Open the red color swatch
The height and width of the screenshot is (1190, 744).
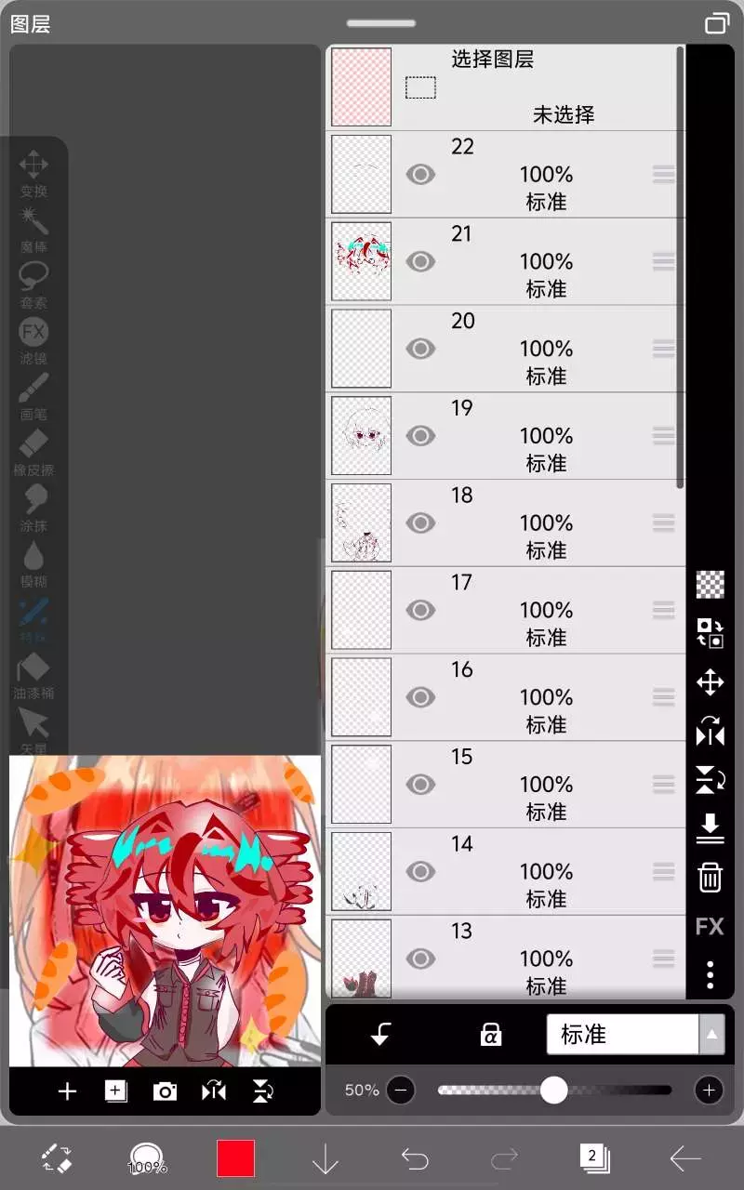(235, 1158)
